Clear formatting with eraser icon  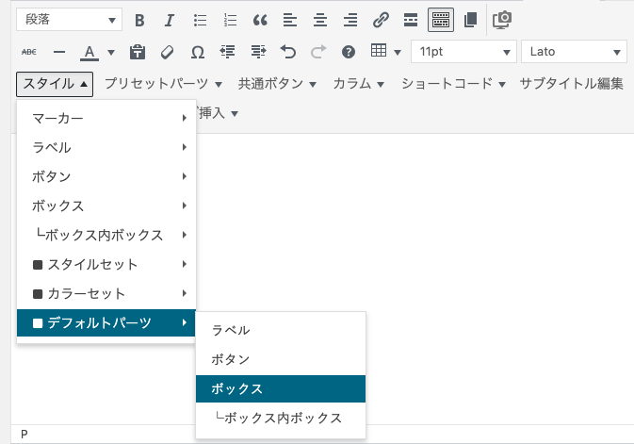click(x=168, y=52)
